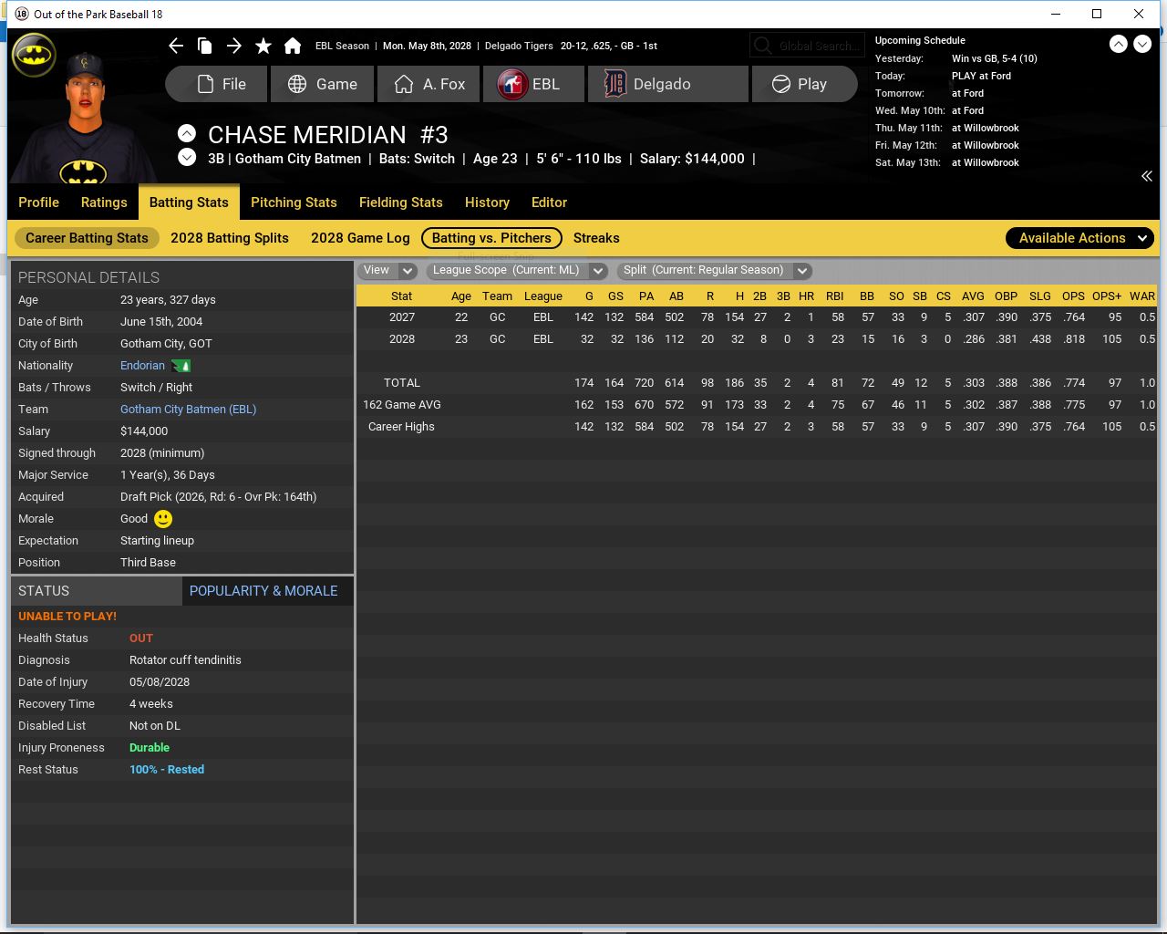Collapse the sidebar with double chevron icon
This screenshot has width=1167, height=934.
click(1147, 176)
